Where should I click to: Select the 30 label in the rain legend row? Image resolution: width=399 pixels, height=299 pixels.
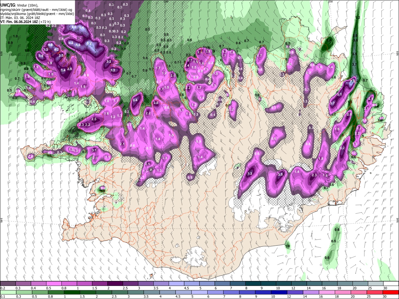coord(384,297)
